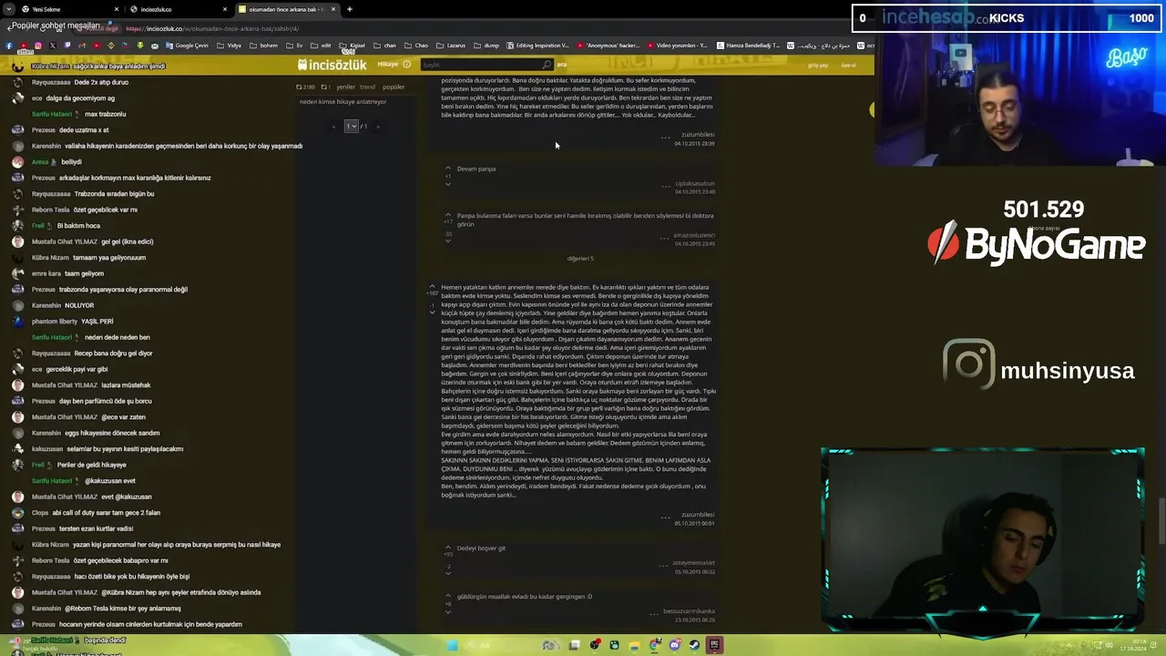Close the Yeni Sekme tab

tap(116, 9)
